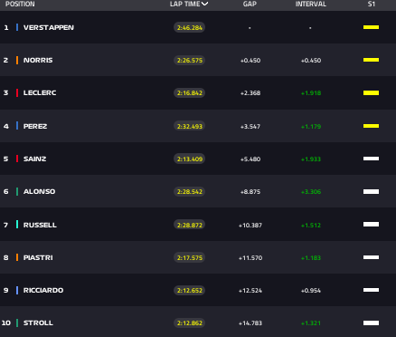The image size is (396, 337).
Task: Click Norris's orange team color bar
Action: pyautogui.click(x=17, y=60)
